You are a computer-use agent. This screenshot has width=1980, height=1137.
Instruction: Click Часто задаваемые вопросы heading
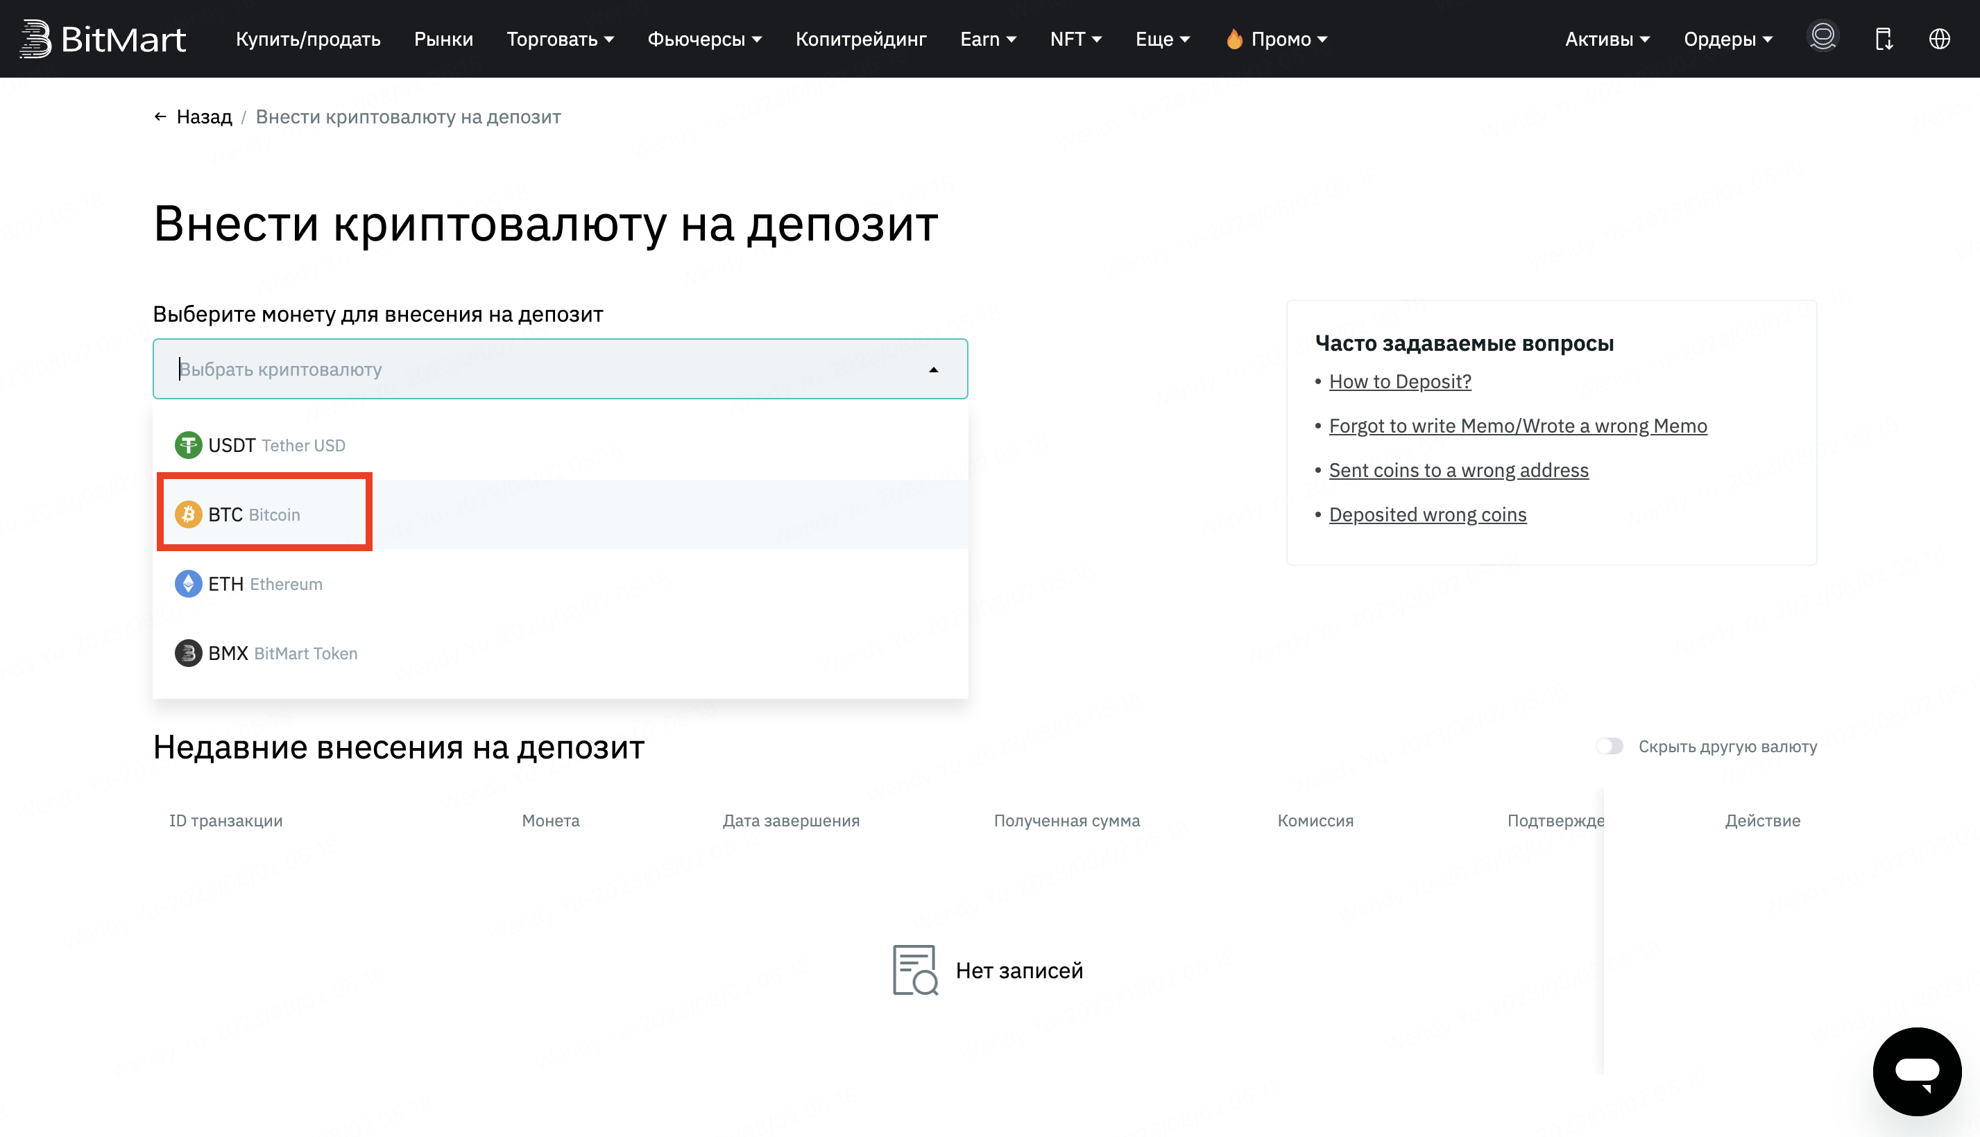1465,342
